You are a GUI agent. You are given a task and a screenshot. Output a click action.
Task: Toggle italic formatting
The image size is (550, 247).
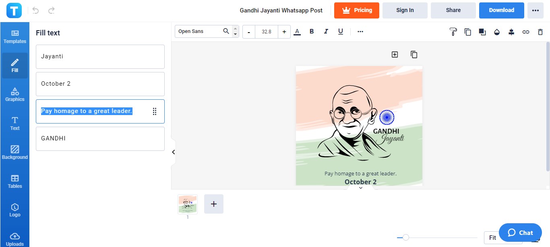pos(326,31)
